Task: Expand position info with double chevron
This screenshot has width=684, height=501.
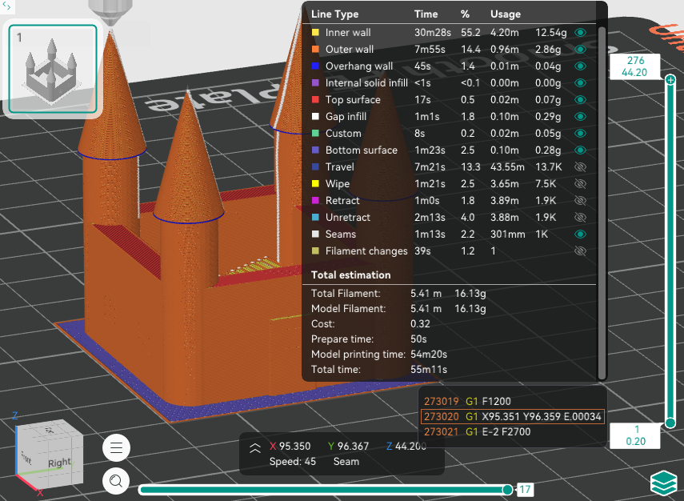Action: click(x=254, y=448)
